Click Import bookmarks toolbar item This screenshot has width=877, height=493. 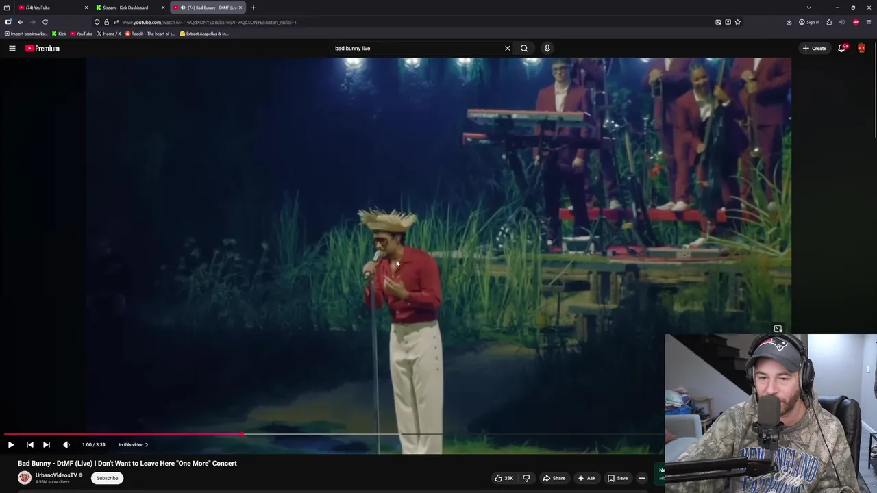[26, 34]
